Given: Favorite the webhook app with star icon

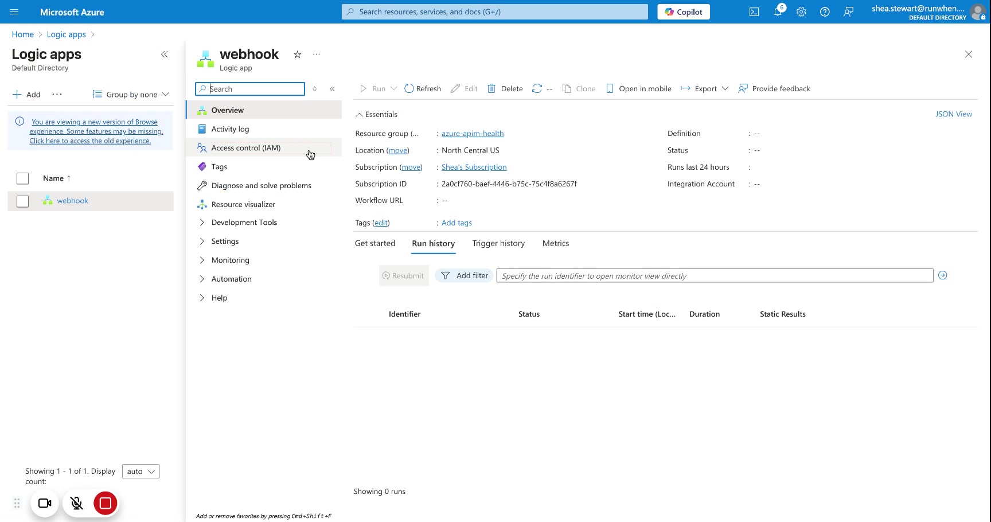Looking at the screenshot, I should coord(297,54).
